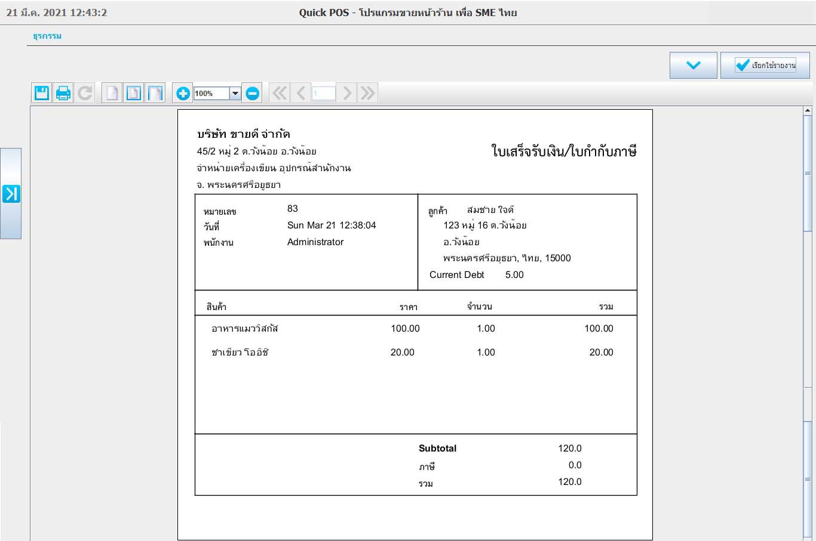Click the Current Debt label

[x=457, y=275]
